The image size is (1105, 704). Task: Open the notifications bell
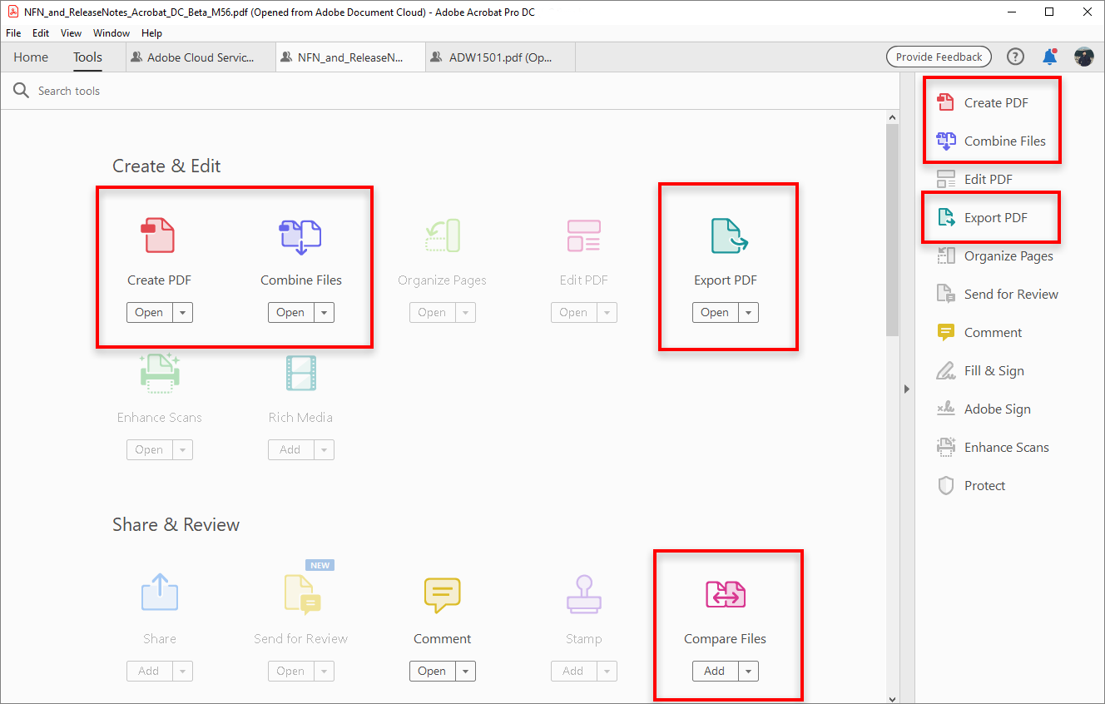coord(1050,57)
